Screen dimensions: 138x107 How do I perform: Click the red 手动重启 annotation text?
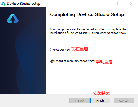[x=104, y=62]
